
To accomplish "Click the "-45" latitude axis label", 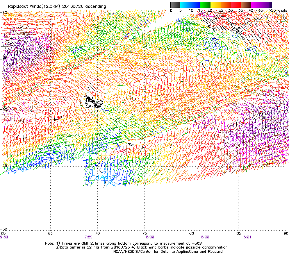I will tap(4, 59).
